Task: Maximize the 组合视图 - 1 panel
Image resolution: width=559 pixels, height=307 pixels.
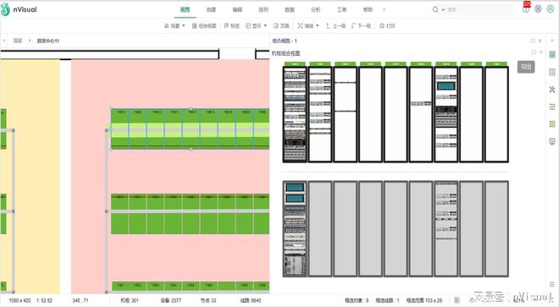Action: [533, 41]
